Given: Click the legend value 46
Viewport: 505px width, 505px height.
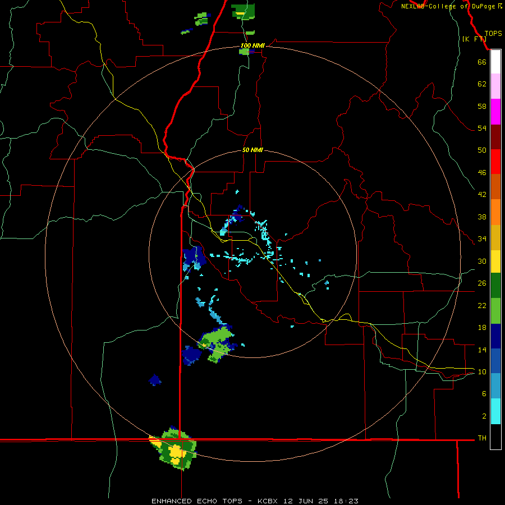Looking at the screenshot, I should (482, 172).
